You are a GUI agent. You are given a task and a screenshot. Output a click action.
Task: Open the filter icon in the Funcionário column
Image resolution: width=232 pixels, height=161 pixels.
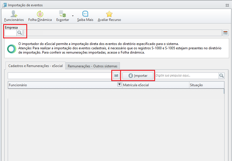pos(119,84)
